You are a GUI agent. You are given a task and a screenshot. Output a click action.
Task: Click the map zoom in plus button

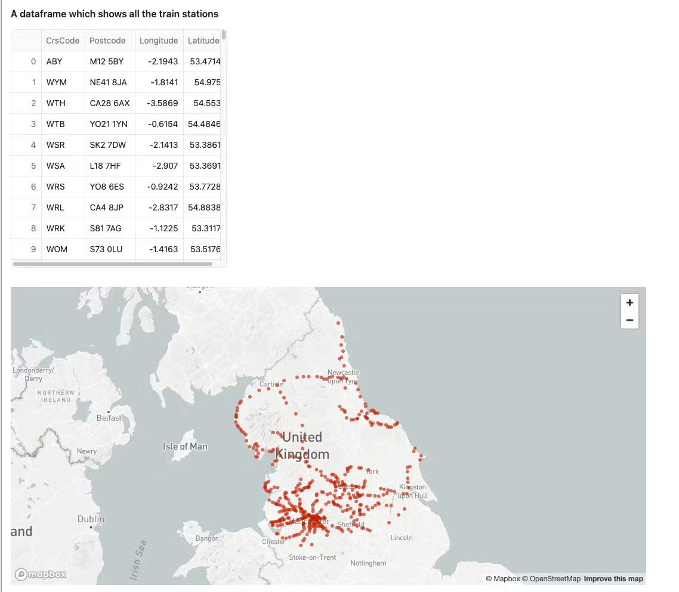(629, 302)
